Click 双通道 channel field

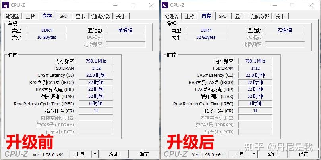(285, 30)
